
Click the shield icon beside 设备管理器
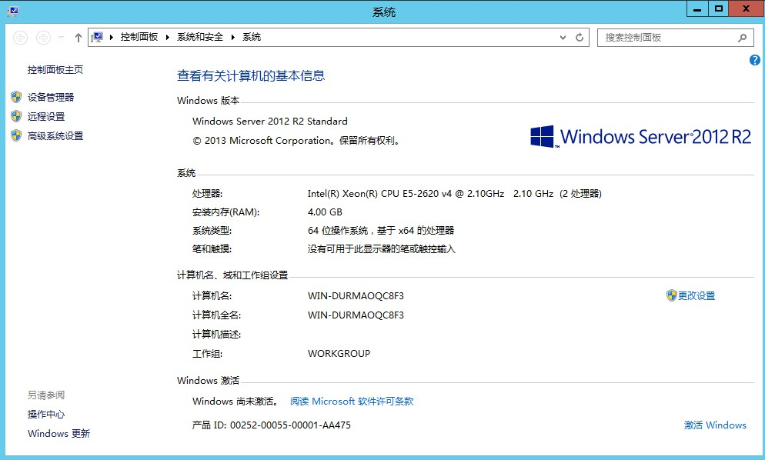16,97
